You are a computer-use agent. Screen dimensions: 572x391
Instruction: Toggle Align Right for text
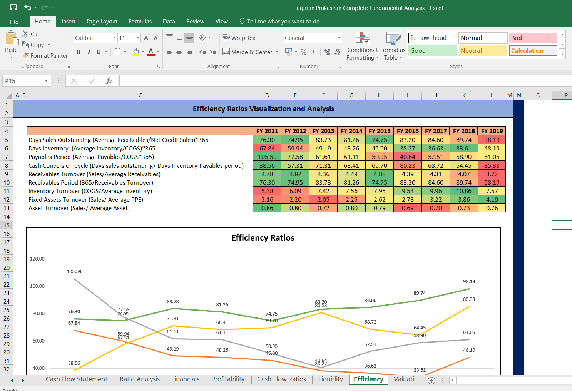pos(189,52)
